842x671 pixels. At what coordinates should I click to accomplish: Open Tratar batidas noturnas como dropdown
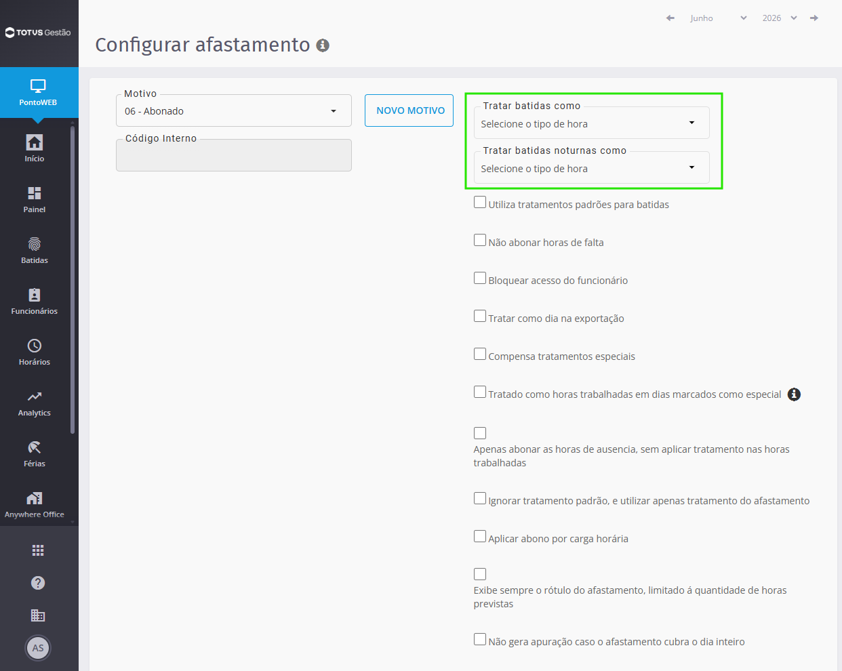592,168
